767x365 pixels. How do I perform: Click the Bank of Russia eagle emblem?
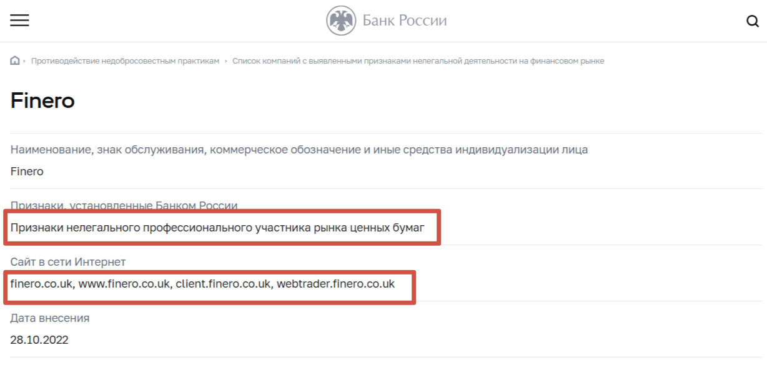coord(340,21)
